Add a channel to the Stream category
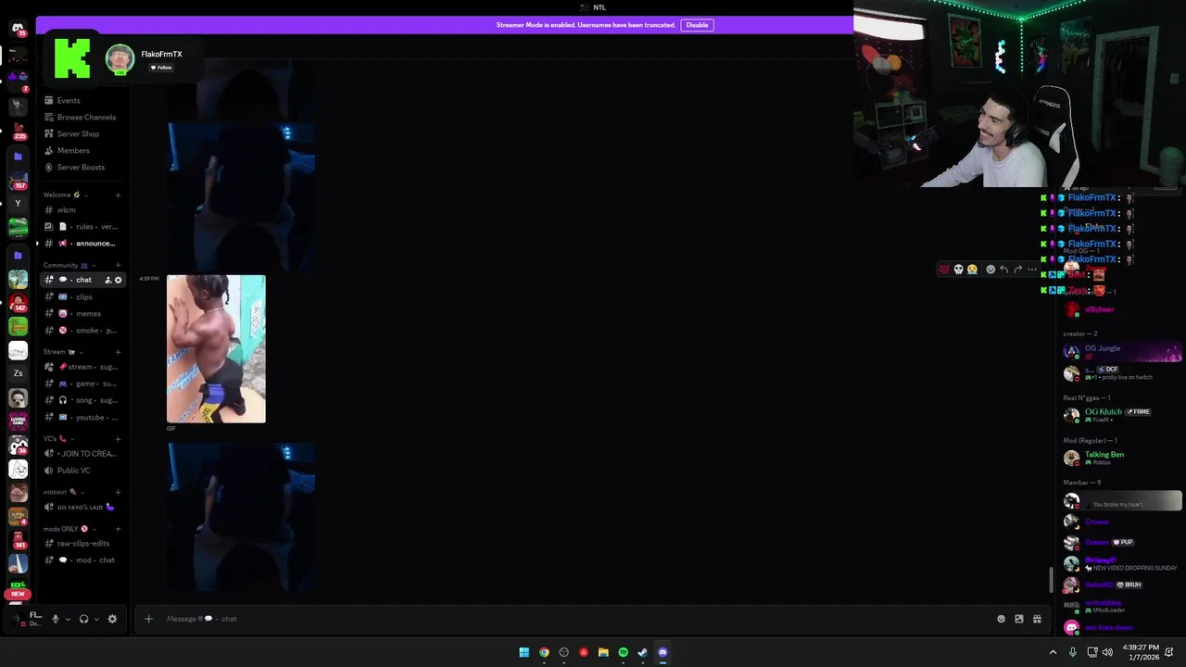1186x667 pixels. point(118,351)
